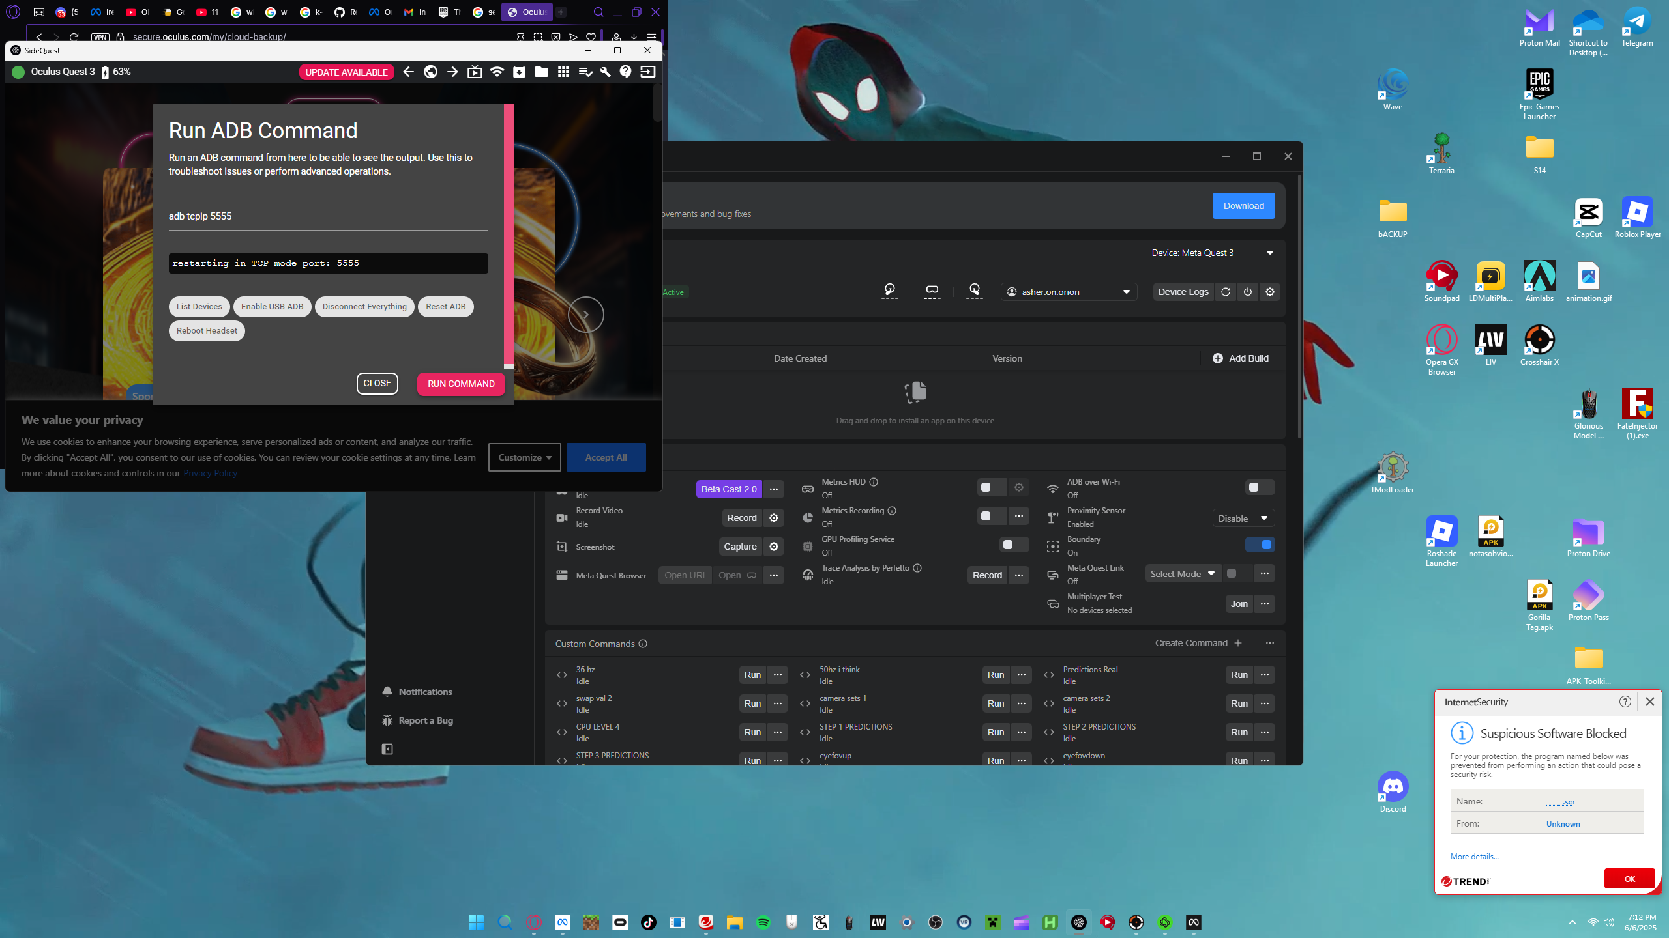Switch to the active Oculus browser tab

[x=526, y=12]
